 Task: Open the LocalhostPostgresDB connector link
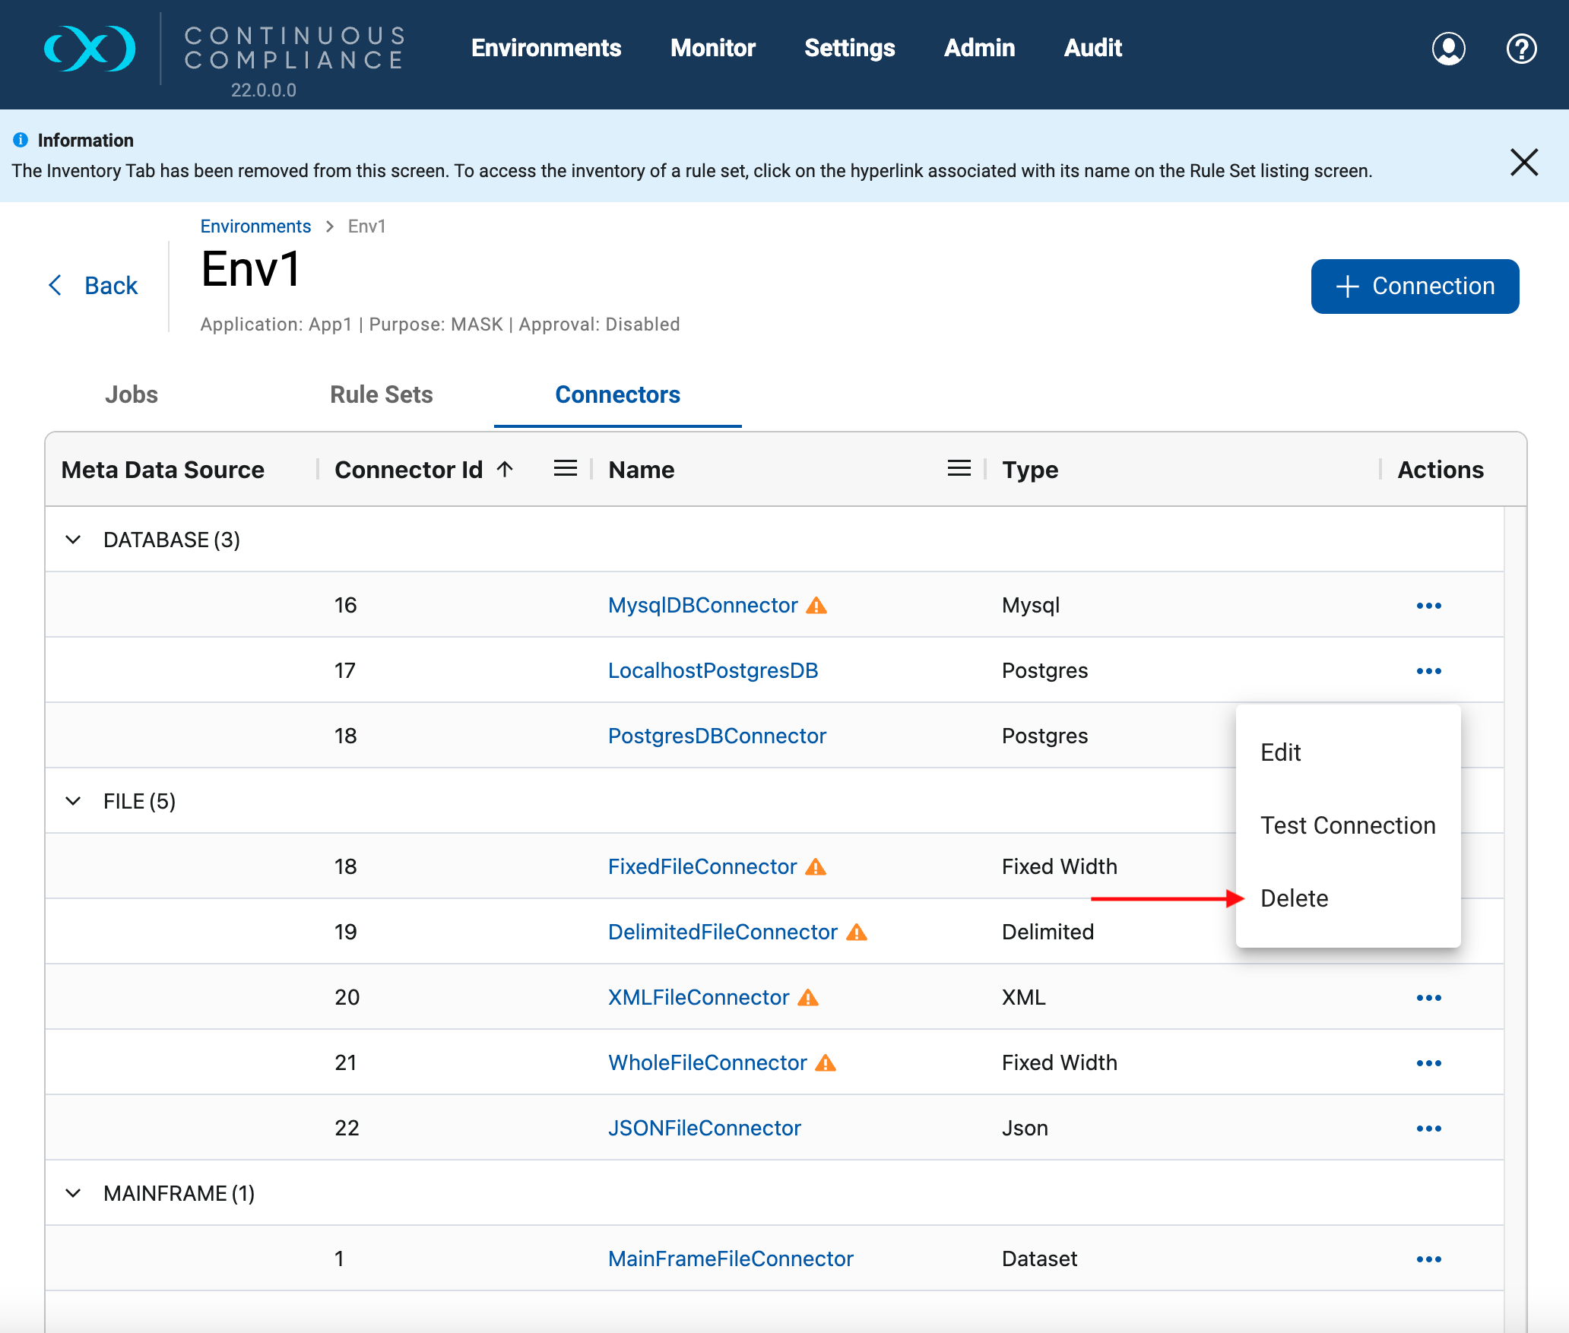712,670
